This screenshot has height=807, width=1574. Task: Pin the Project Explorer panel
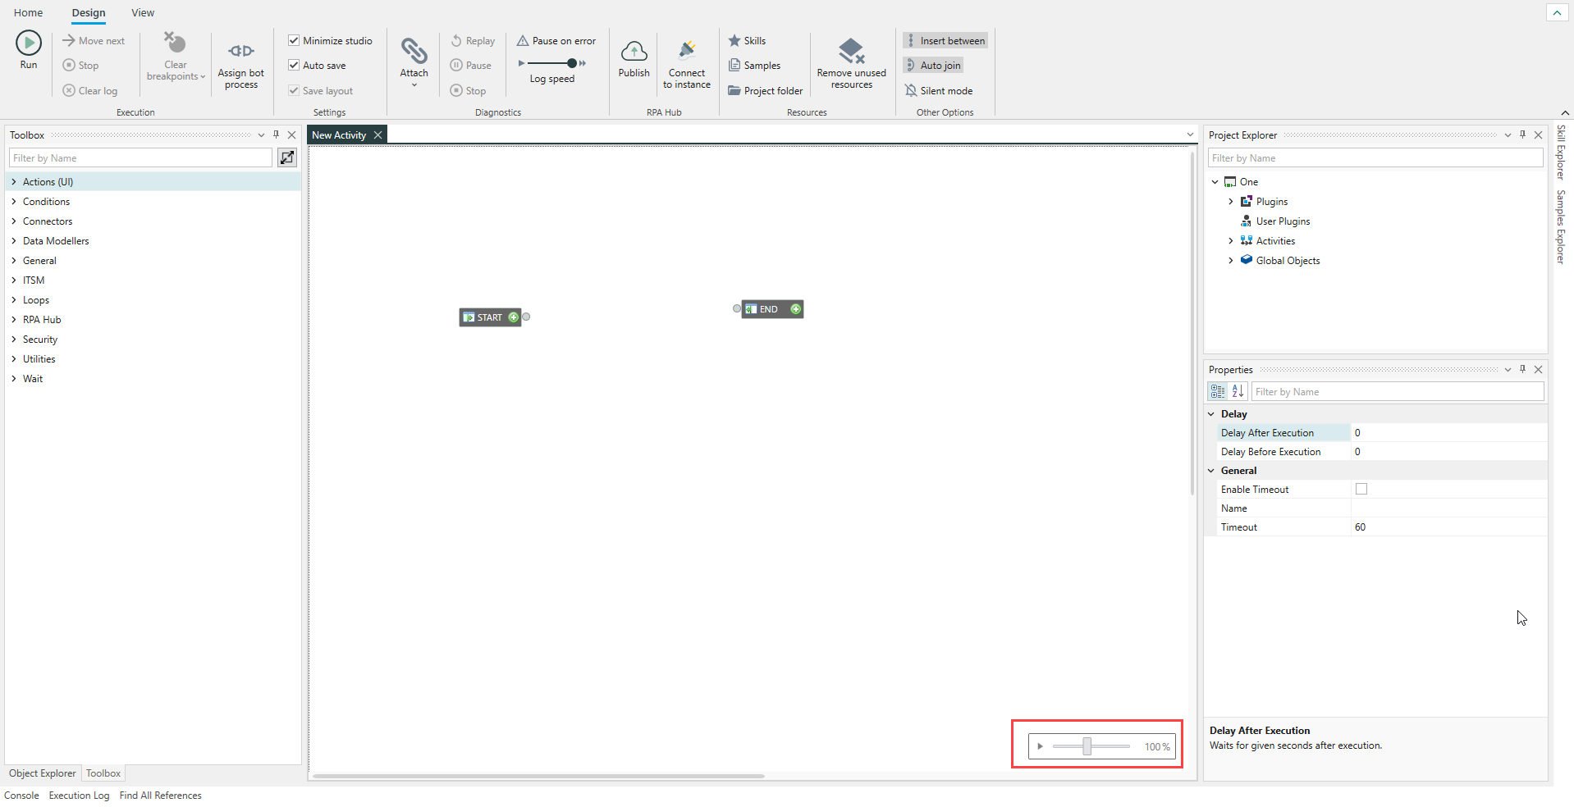coord(1523,135)
